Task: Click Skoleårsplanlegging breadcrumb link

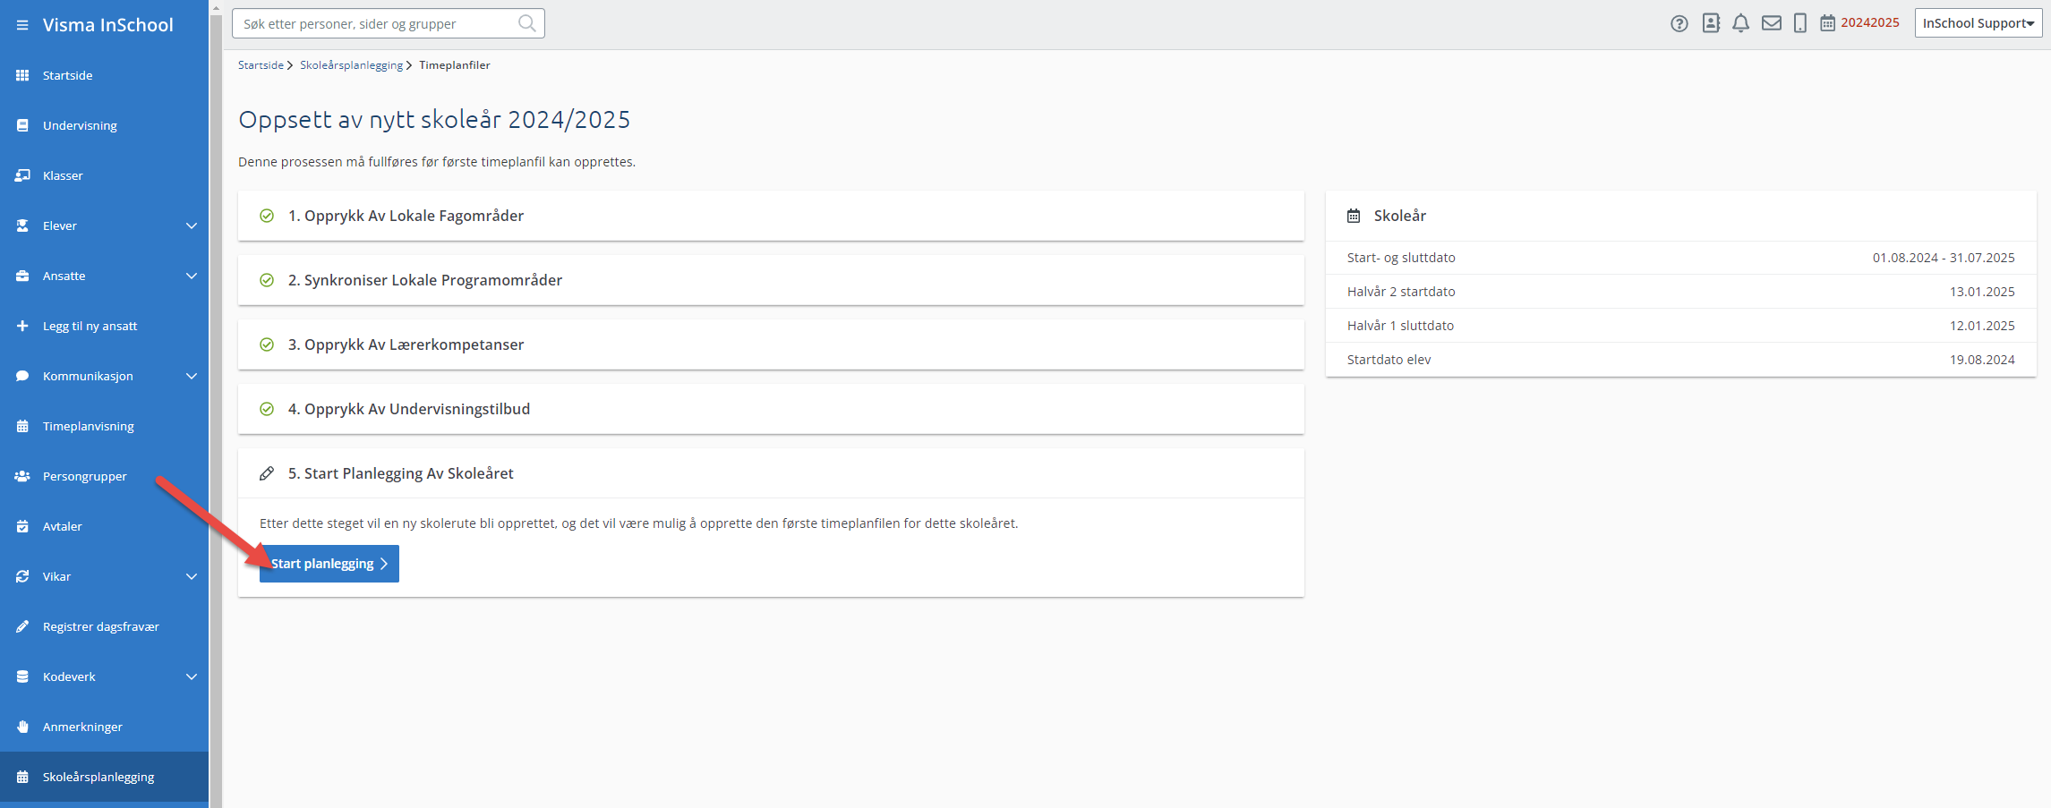Action: pos(351,65)
